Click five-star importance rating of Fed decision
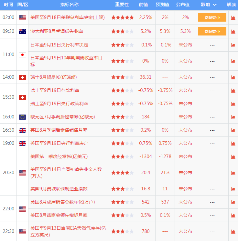238x241 pixels. coord(123,17)
